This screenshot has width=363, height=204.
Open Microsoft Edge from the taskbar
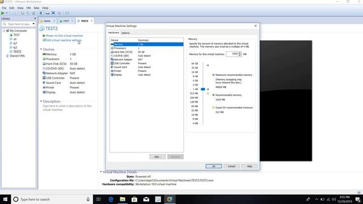click(111, 199)
